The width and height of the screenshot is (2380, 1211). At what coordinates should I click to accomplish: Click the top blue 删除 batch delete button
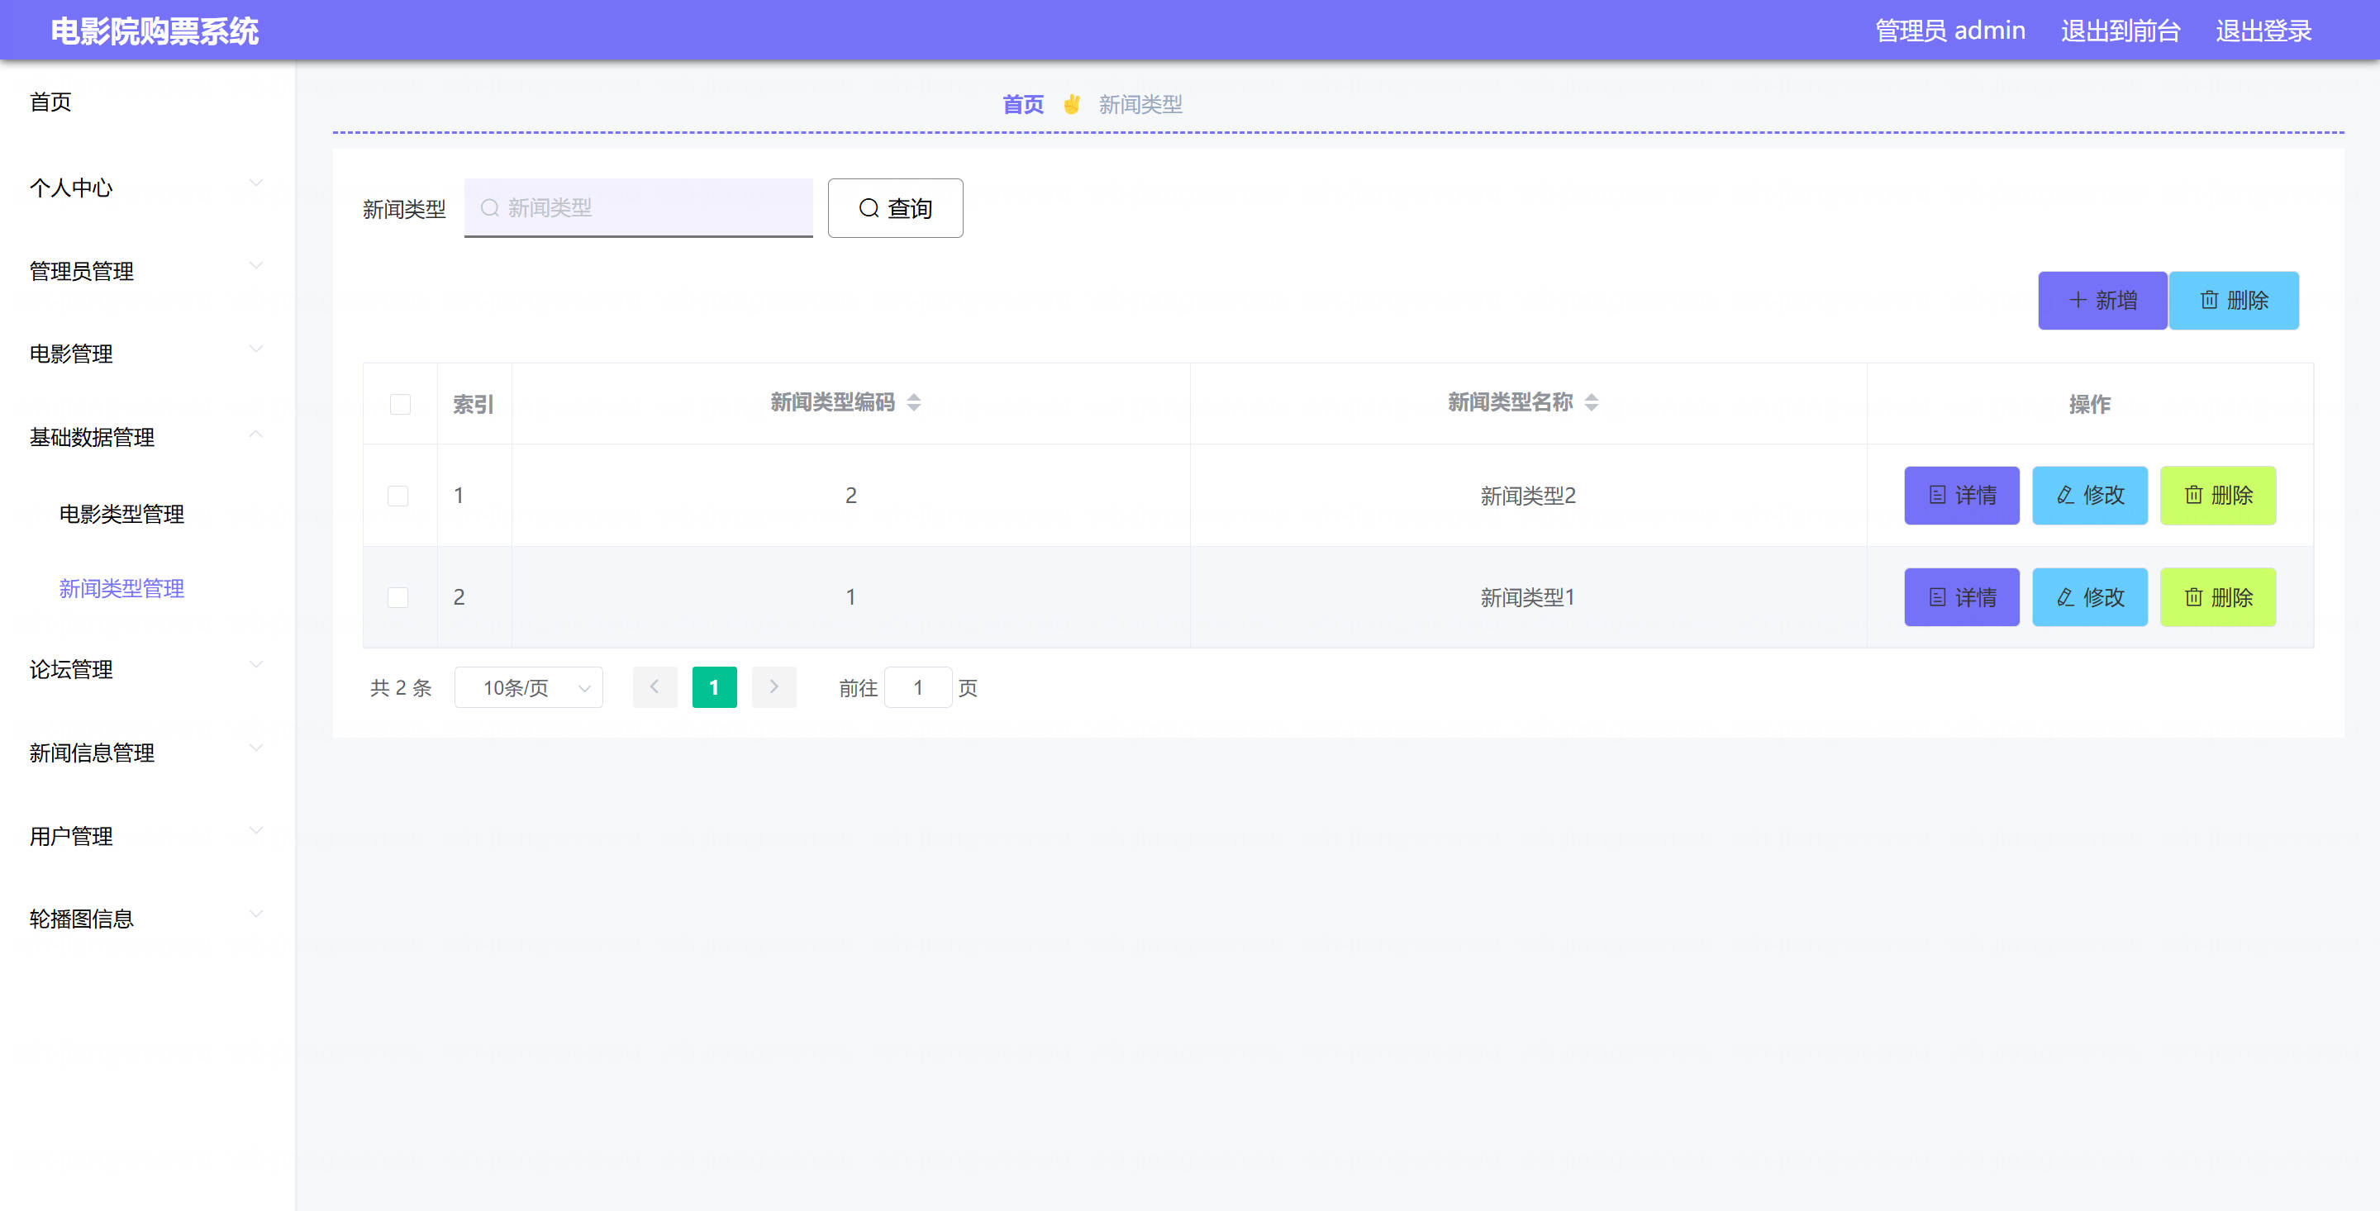[2232, 300]
